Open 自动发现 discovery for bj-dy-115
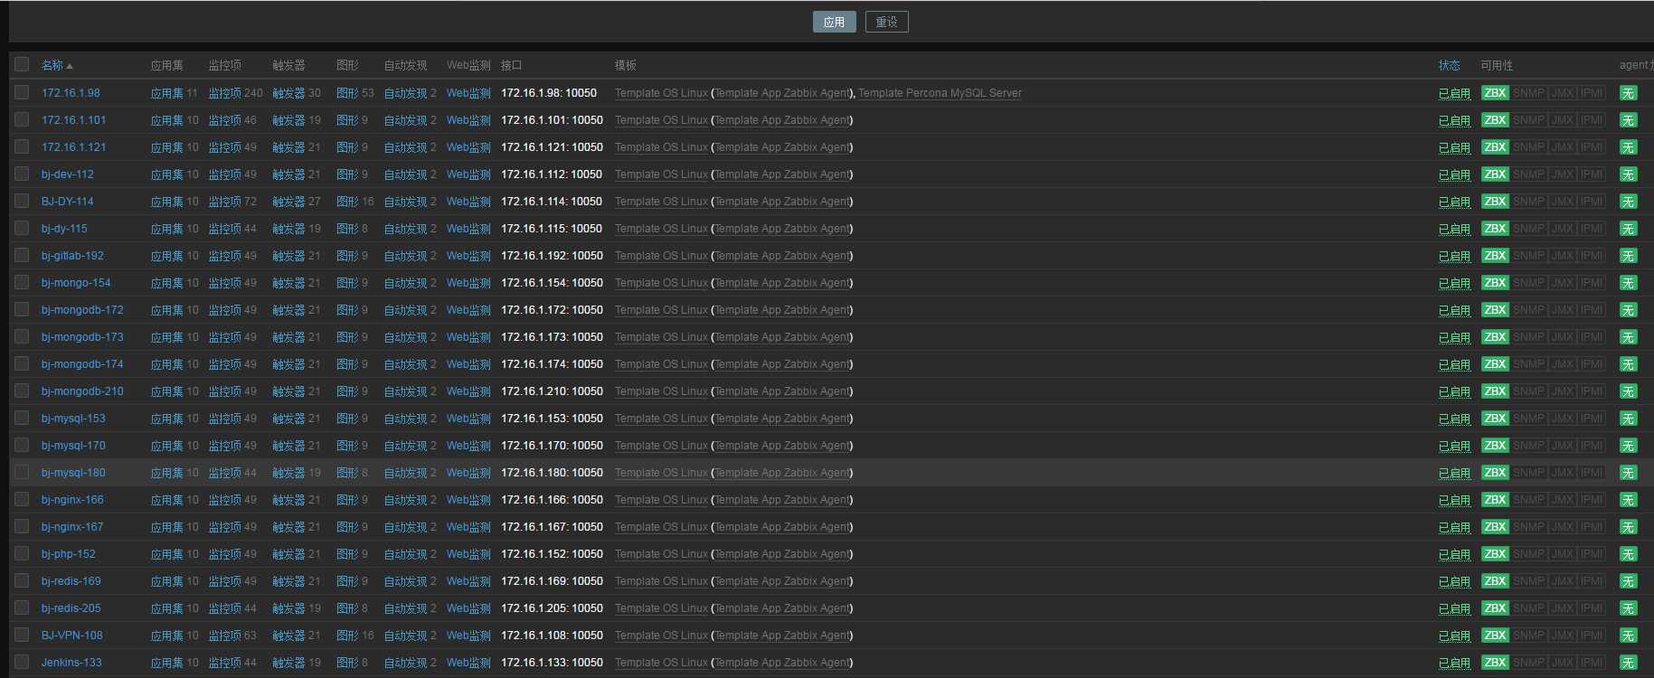Image resolution: width=1654 pixels, height=678 pixels. [x=405, y=229]
